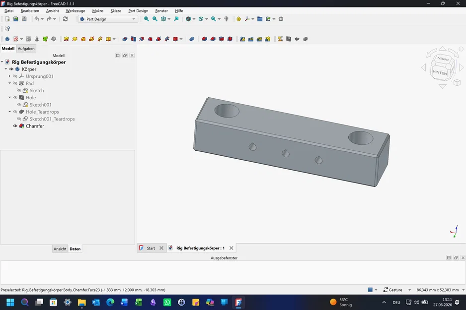Click the Hole tool icon in toolbar

pyautogui.click(x=133, y=39)
